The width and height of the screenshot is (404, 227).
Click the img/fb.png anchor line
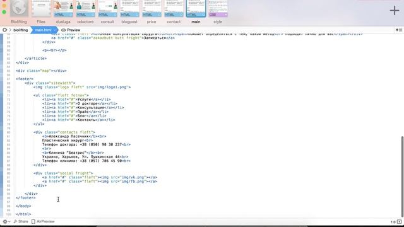(x=100, y=182)
